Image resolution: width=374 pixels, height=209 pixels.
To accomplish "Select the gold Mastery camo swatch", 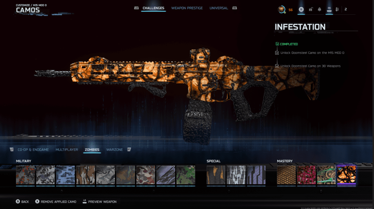I will pyautogui.click(x=286, y=174).
